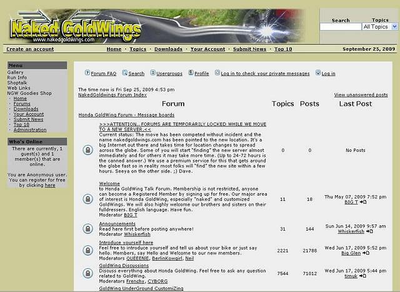Click the locked icon beside Announcements forum

tap(87, 228)
